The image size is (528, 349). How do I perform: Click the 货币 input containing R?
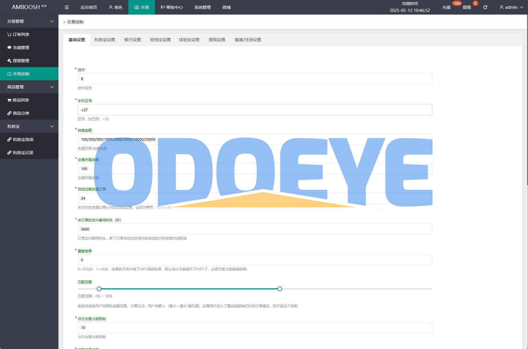[x=255, y=79]
